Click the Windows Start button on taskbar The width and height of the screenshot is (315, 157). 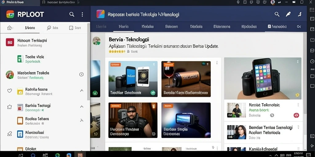click(x=21, y=155)
